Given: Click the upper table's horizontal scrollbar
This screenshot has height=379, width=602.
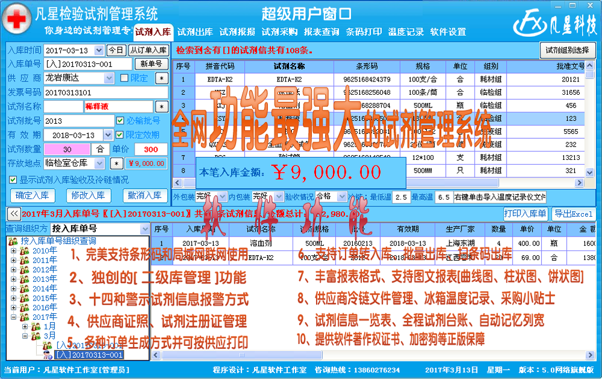Looking at the screenshot, I should 378,183.
